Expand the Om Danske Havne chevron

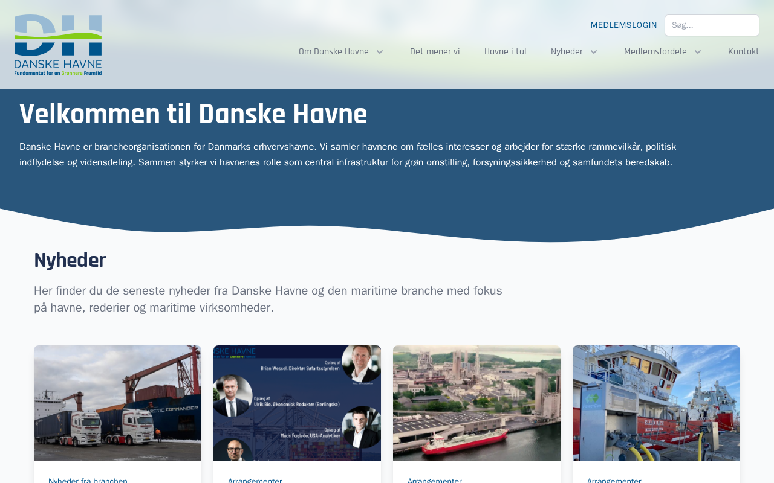coord(380,52)
